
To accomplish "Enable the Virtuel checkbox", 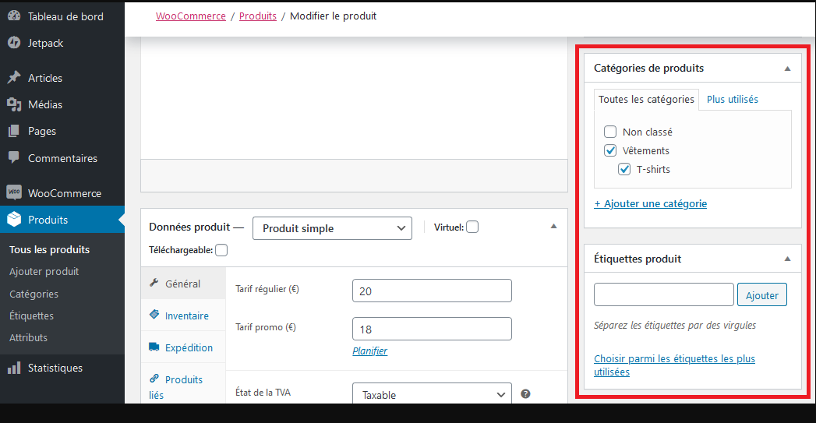I will click(472, 227).
